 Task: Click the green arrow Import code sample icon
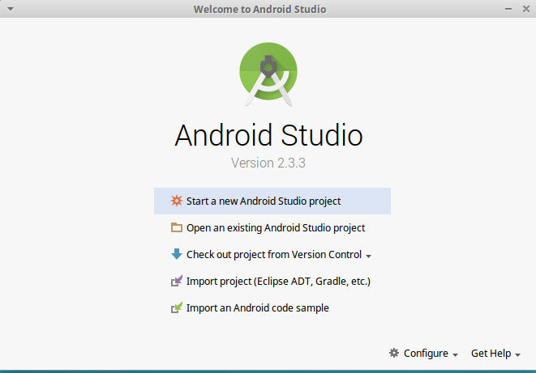[177, 307]
